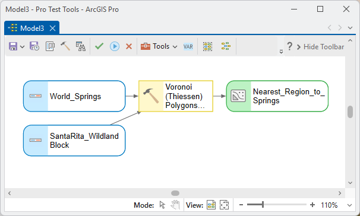Open help with the question mark
This screenshot has width=360, height=216.
coord(290,46)
